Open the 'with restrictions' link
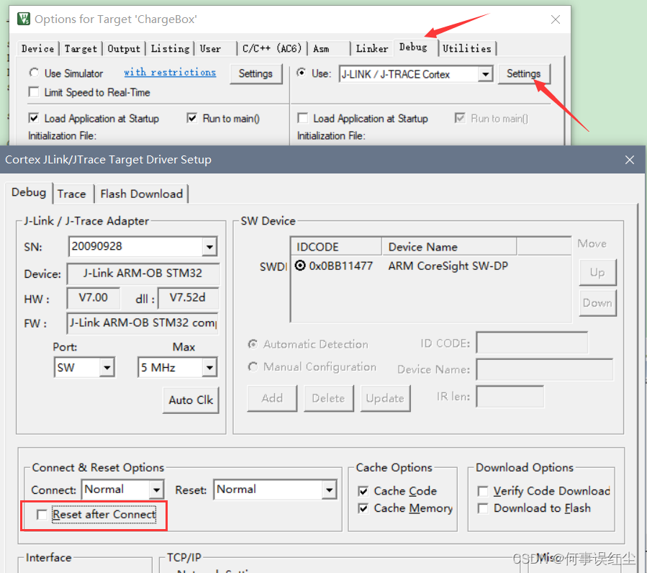Screen dimensions: 647x573 coord(170,72)
